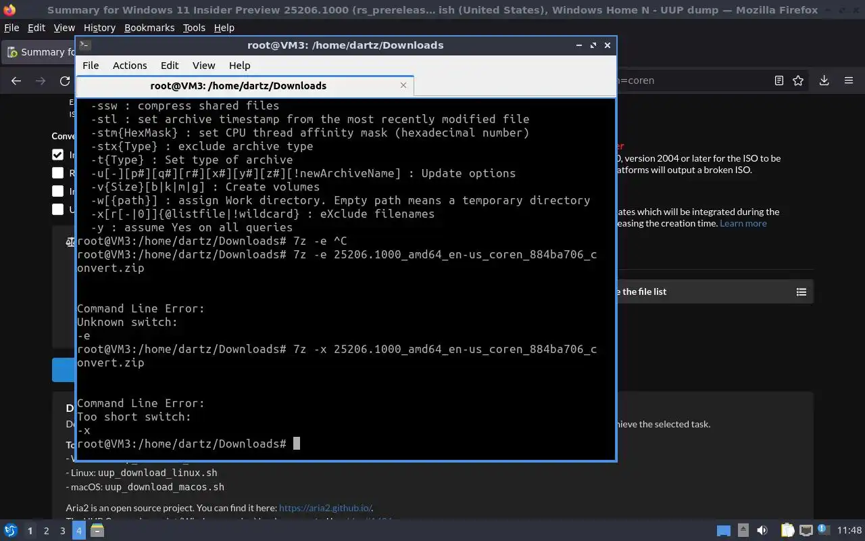Open terminal View menu
The width and height of the screenshot is (865, 541).
(x=203, y=65)
